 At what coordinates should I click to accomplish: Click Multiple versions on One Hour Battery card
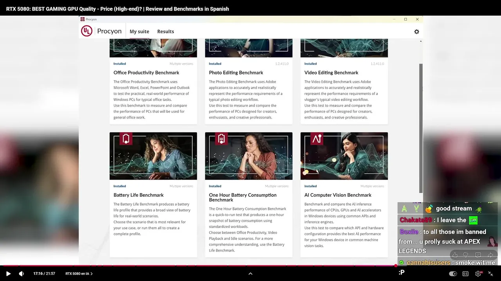(277, 186)
